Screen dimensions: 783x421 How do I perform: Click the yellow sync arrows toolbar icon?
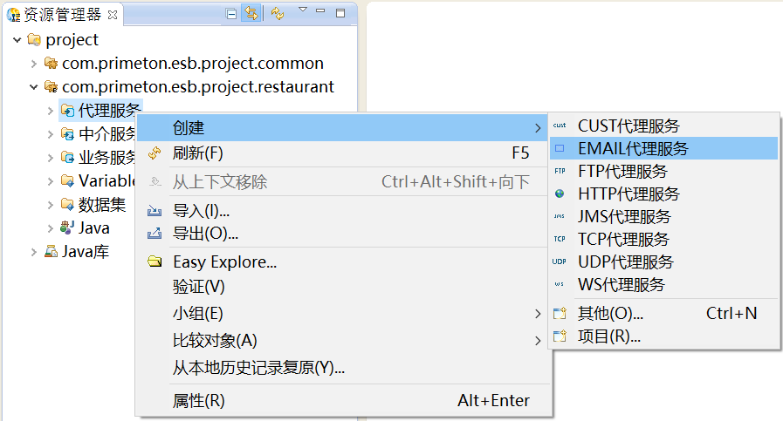click(x=278, y=13)
